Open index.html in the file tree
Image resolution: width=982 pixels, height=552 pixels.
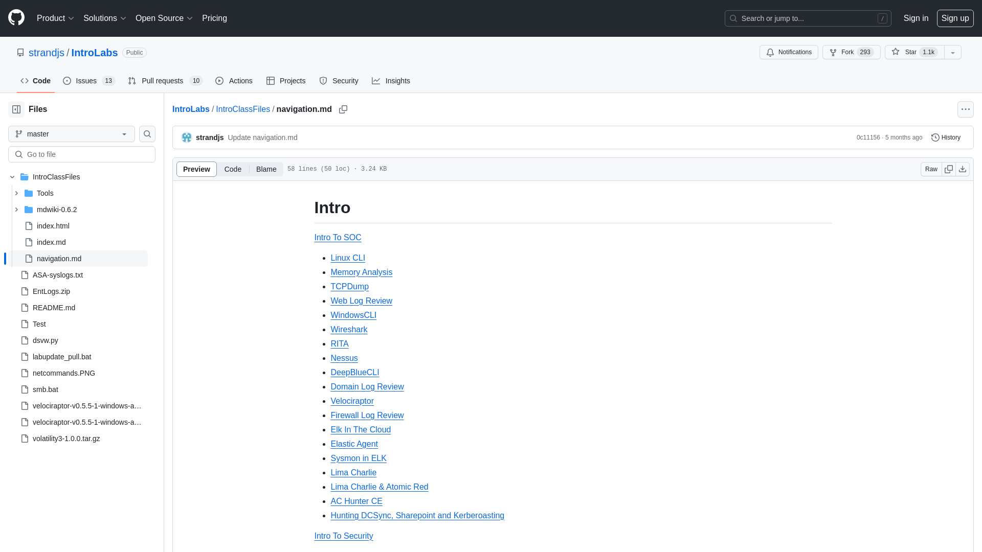53,226
